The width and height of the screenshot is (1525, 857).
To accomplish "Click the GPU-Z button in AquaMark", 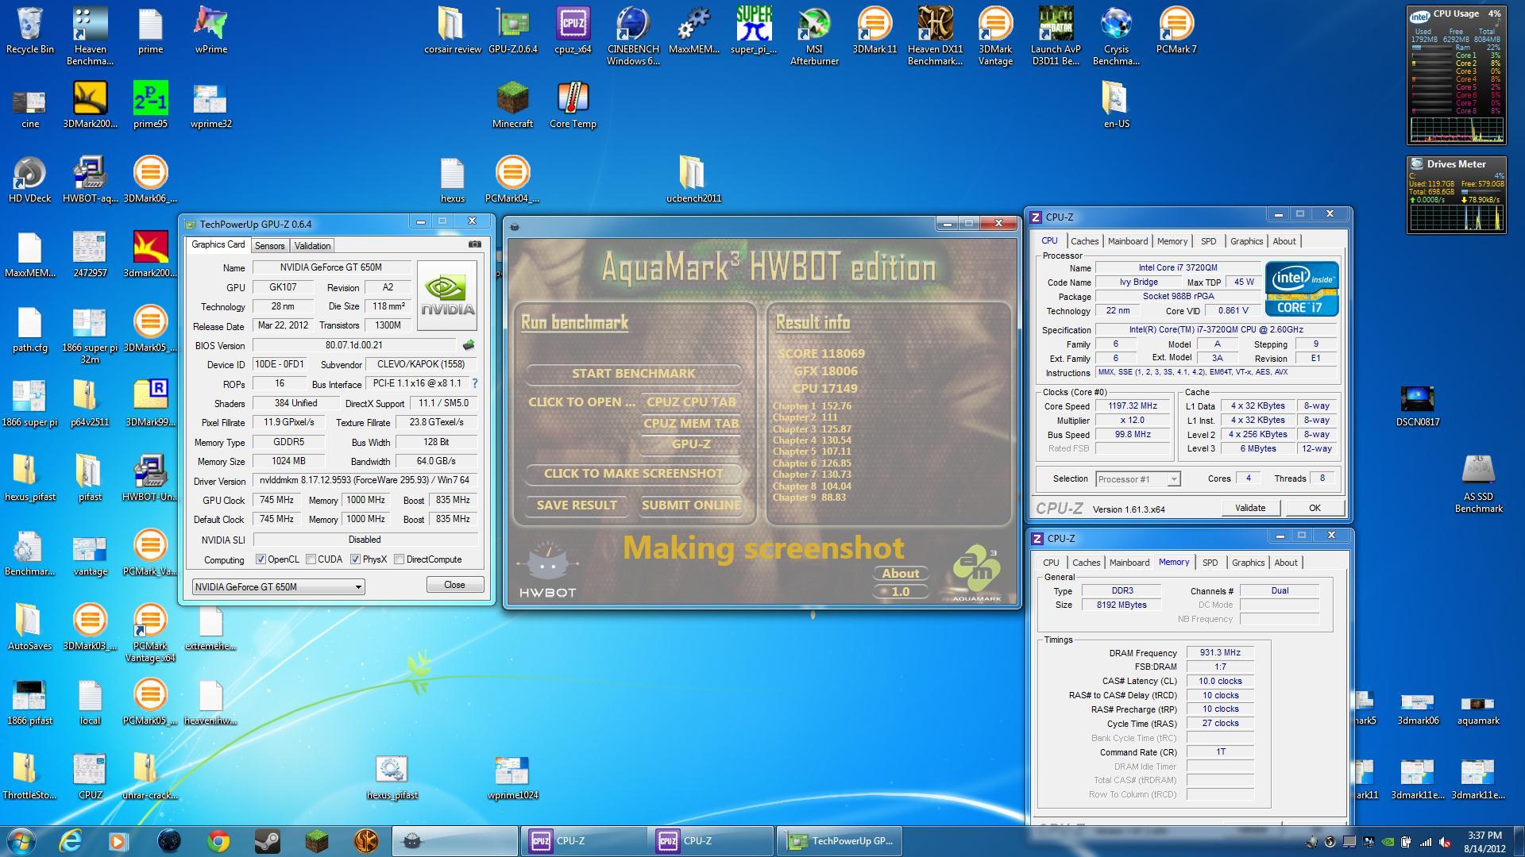I will tap(691, 444).
